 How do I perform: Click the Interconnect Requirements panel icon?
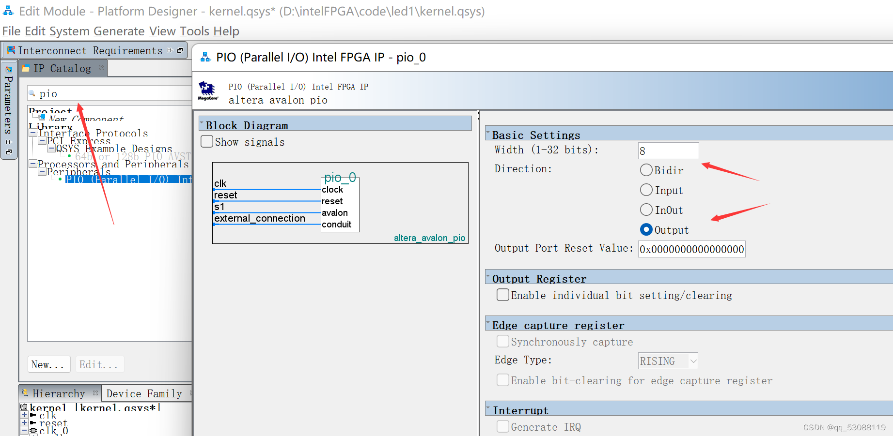[x=11, y=50]
